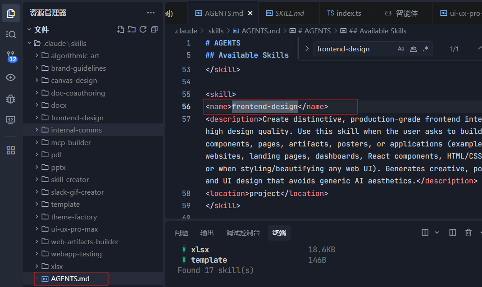Collapse all folders in explorer
Screen dimensions: 482x287
point(154,30)
